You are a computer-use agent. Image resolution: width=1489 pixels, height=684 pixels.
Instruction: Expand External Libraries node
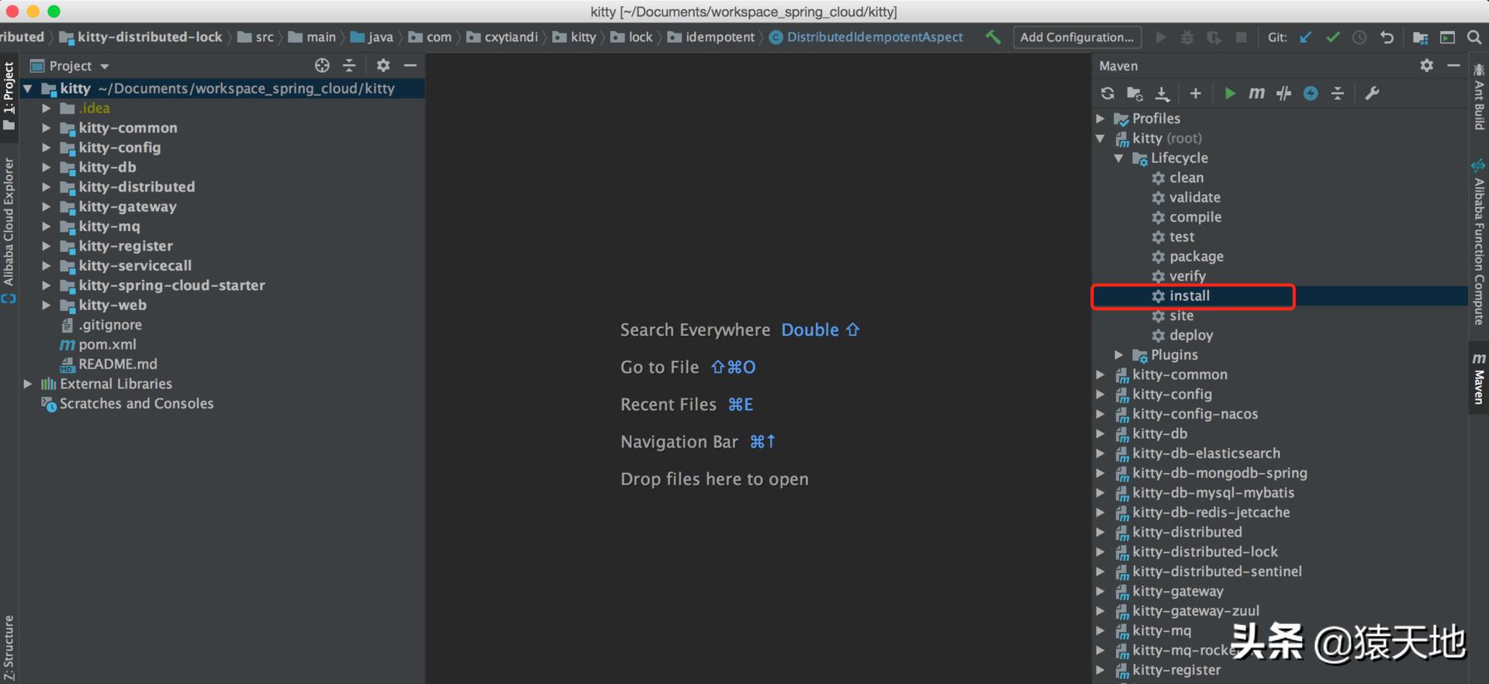tap(28, 384)
